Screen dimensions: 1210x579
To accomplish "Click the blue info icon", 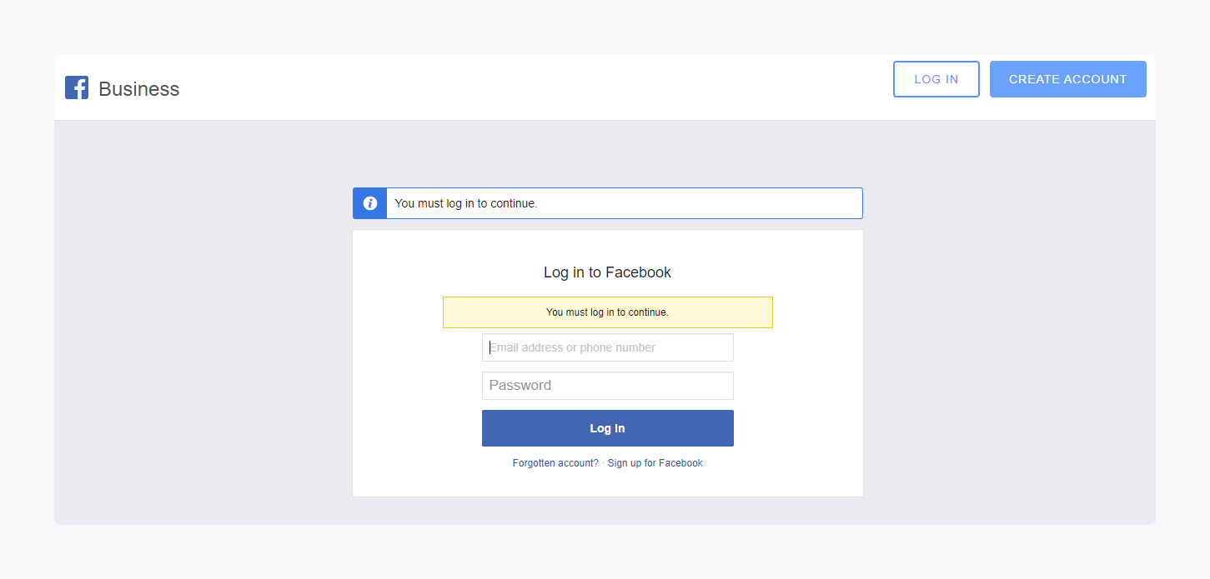I will 370,203.
